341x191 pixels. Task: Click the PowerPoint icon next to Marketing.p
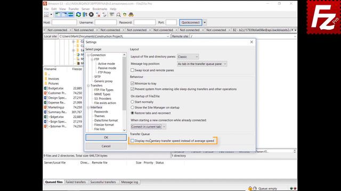[x=46, y=107]
